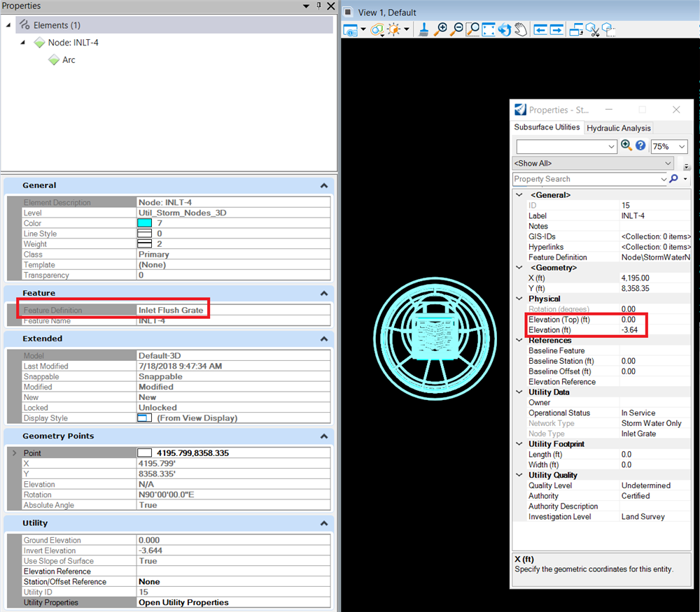Select the Subsurface Utilities tab
This screenshot has height=612, width=700.
[547, 127]
